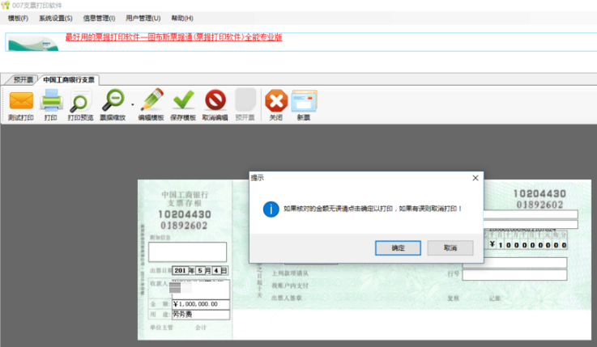Click the blue info icon in dialog

tap(271, 209)
